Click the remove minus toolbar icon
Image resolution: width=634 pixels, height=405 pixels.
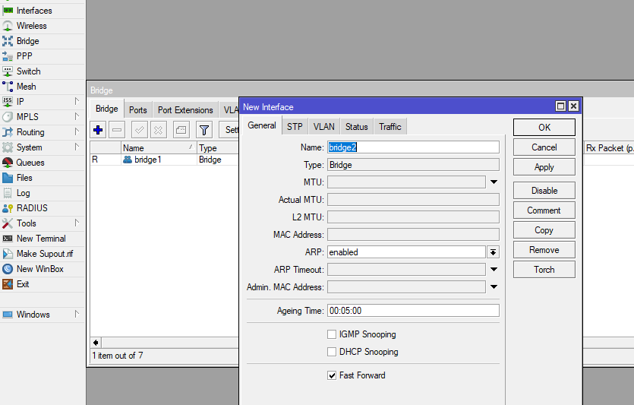(117, 130)
